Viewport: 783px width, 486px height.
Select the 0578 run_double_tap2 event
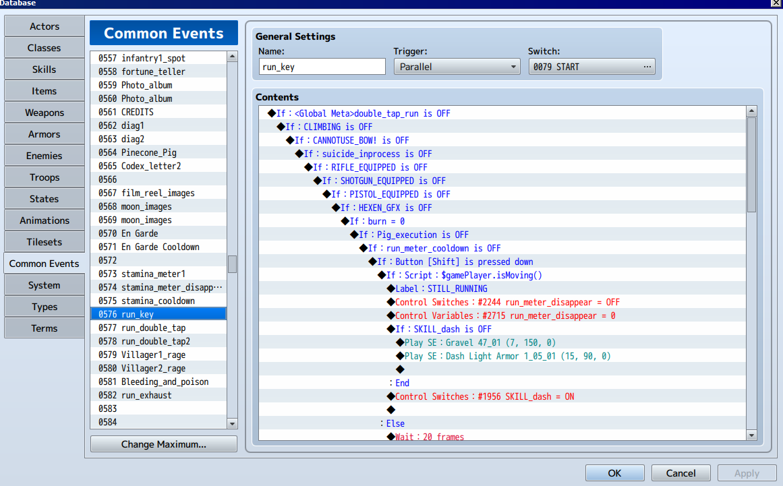(158, 341)
